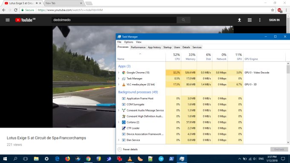Expand the Google Chrome (10) process group
Viewport: 290px width, 163px height.
(x=119, y=73)
